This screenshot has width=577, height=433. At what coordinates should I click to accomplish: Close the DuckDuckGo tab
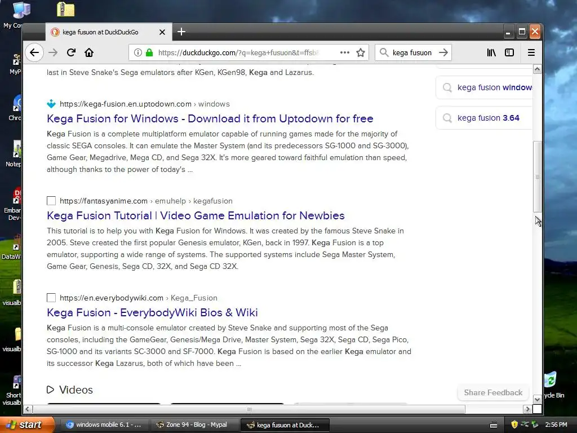tap(162, 32)
